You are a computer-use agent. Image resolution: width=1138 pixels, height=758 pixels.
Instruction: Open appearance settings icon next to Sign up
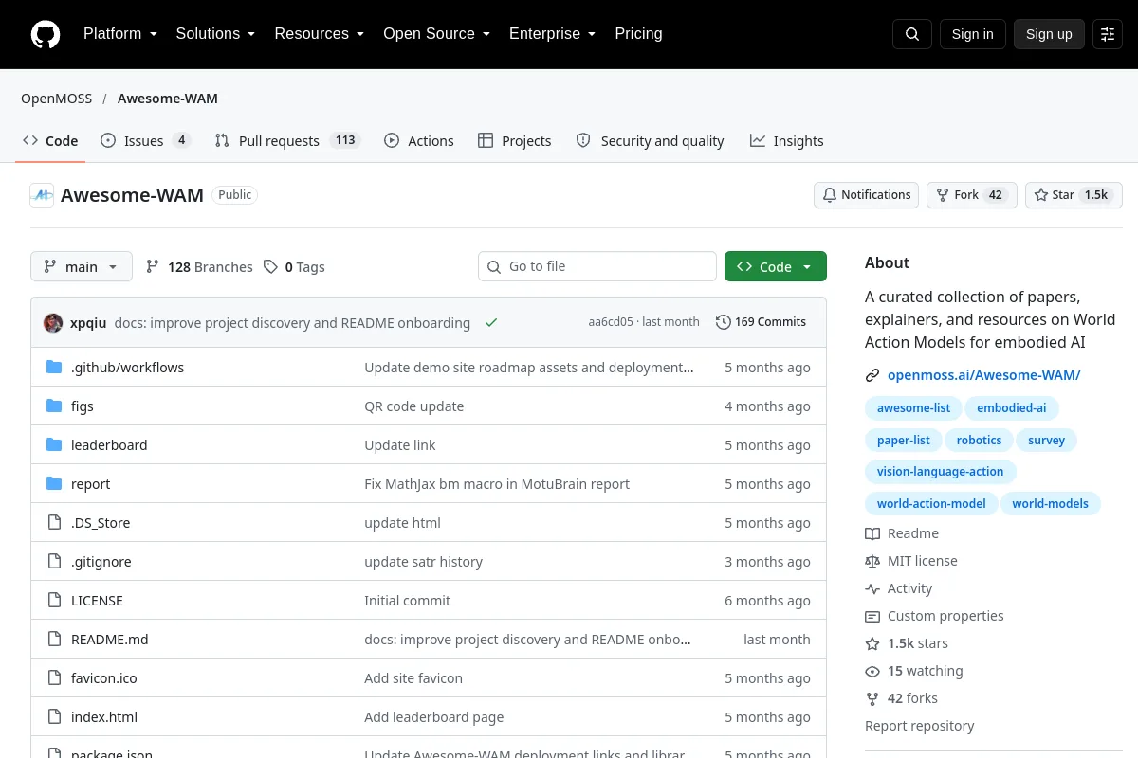[x=1108, y=34]
